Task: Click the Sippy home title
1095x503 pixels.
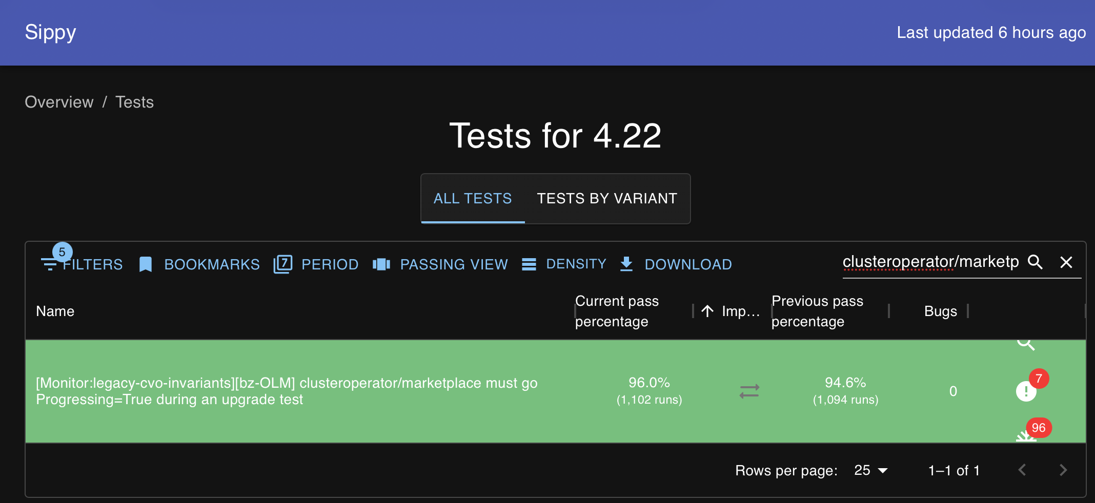Action: pyautogui.click(x=50, y=32)
